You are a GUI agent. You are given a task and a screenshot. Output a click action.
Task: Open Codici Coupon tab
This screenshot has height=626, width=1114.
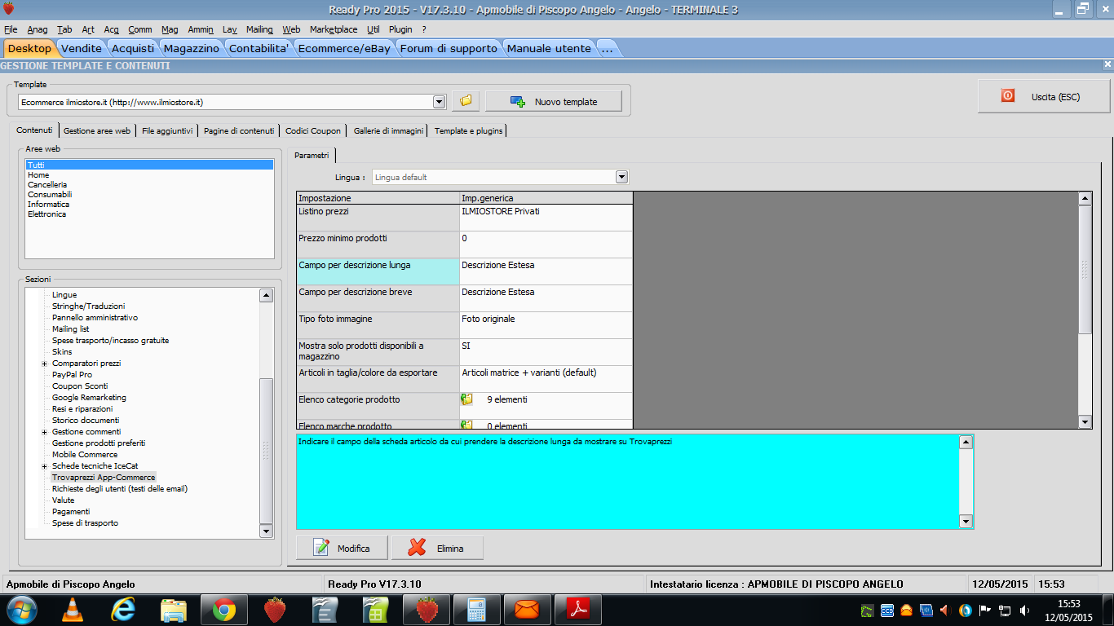313,130
